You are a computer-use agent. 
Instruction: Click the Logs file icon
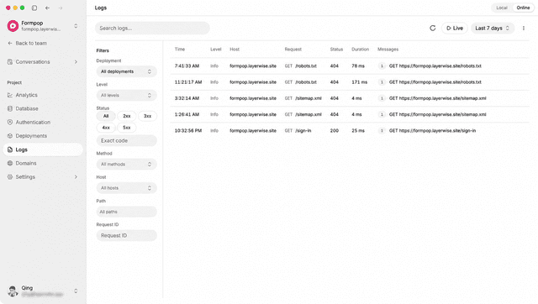pyautogui.click(x=10, y=149)
